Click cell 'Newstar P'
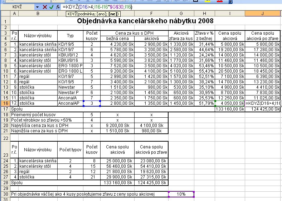 [70, 93]
